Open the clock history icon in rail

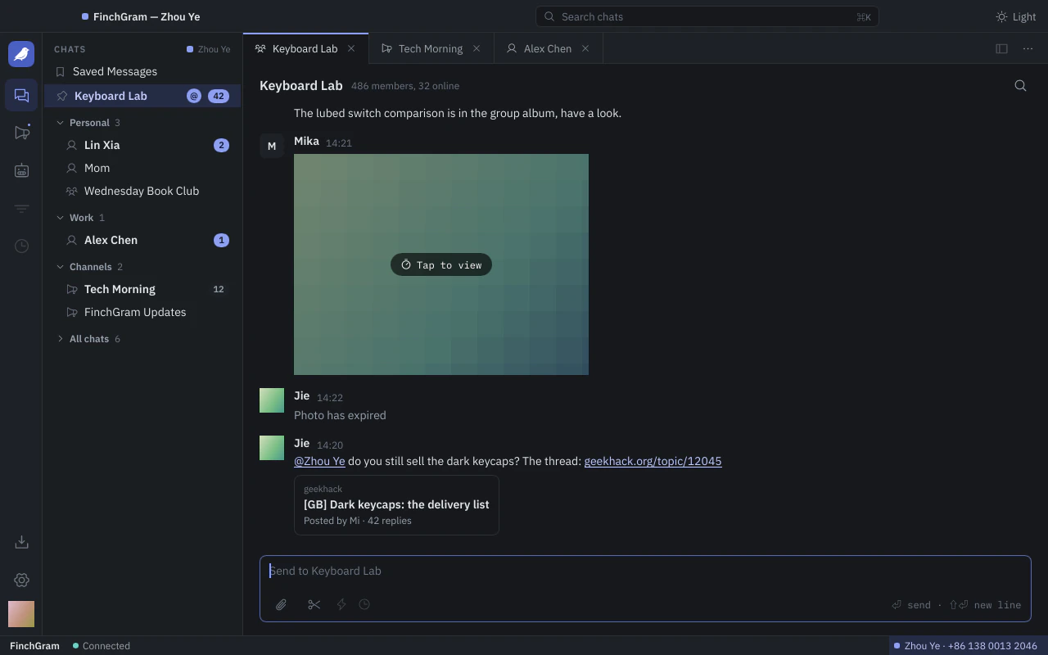coord(21,246)
